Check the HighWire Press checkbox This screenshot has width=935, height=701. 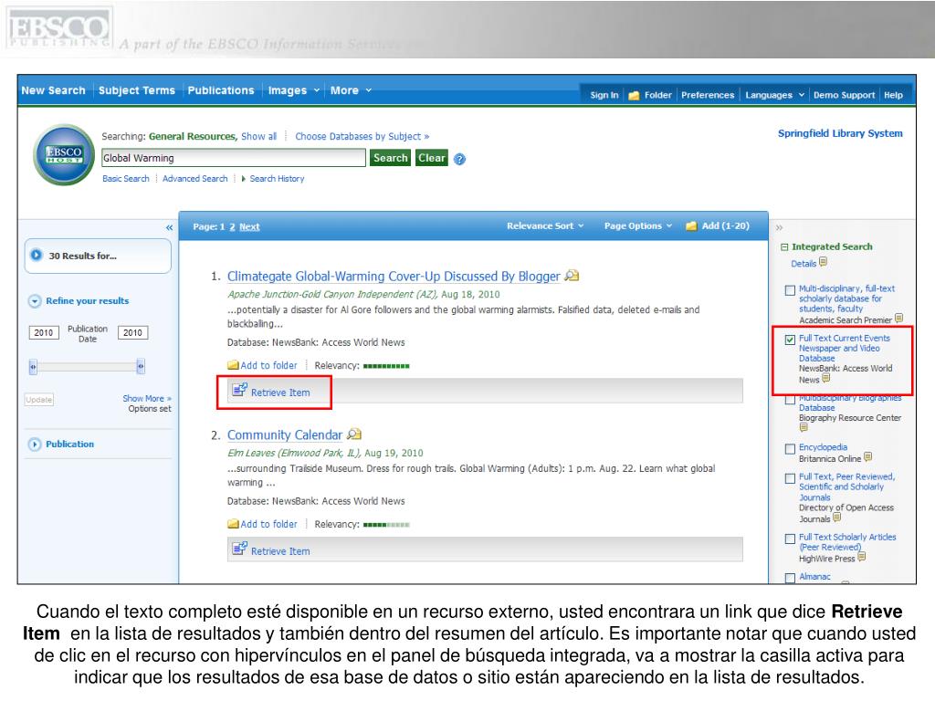click(x=790, y=539)
